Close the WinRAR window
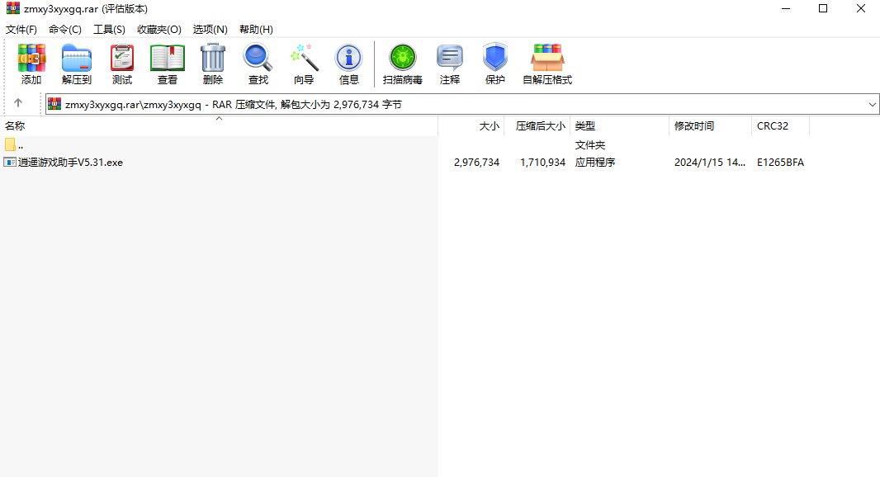880x477 pixels. coord(861,8)
